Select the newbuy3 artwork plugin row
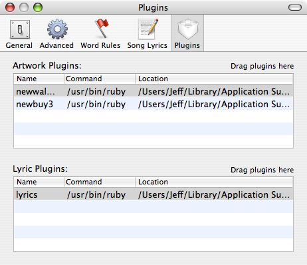307x265 pixels. point(153,103)
